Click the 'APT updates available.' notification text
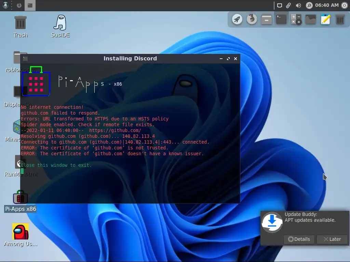The height and width of the screenshot is (262, 350). click(x=310, y=220)
